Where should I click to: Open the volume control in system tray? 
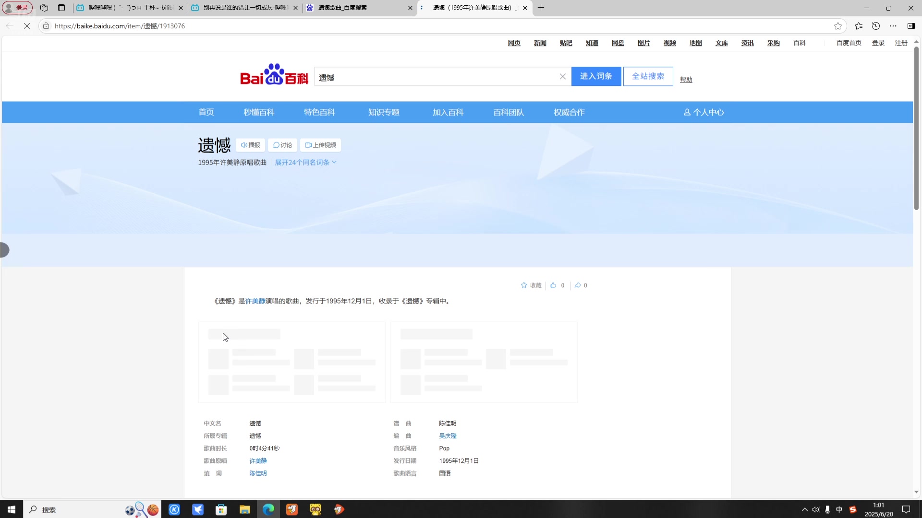click(x=816, y=509)
